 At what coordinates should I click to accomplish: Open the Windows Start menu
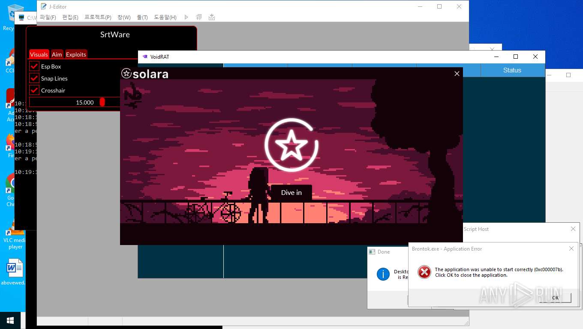[x=10, y=320]
